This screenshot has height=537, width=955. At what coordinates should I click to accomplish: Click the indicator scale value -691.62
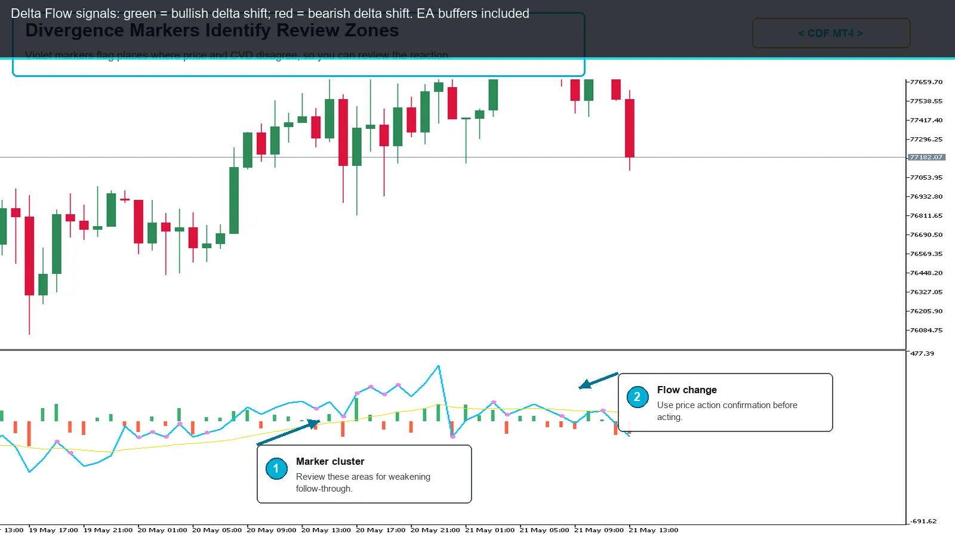click(x=924, y=521)
